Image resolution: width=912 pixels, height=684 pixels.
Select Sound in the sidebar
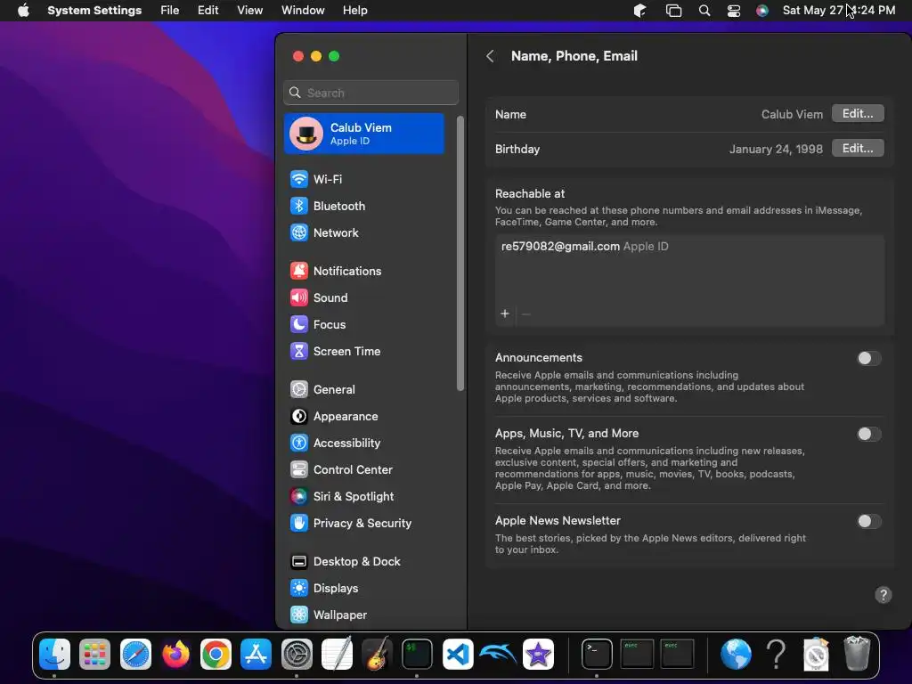pos(319,297)
